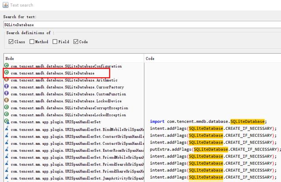Click the Node column header
Screen dimensions: 281x182
tap(74, 58)
